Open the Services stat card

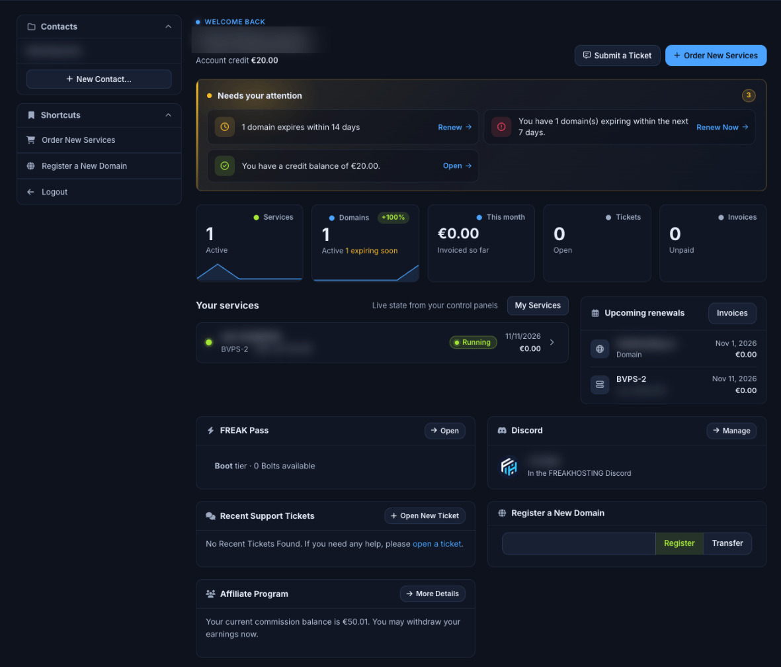(x=249, y=244)
